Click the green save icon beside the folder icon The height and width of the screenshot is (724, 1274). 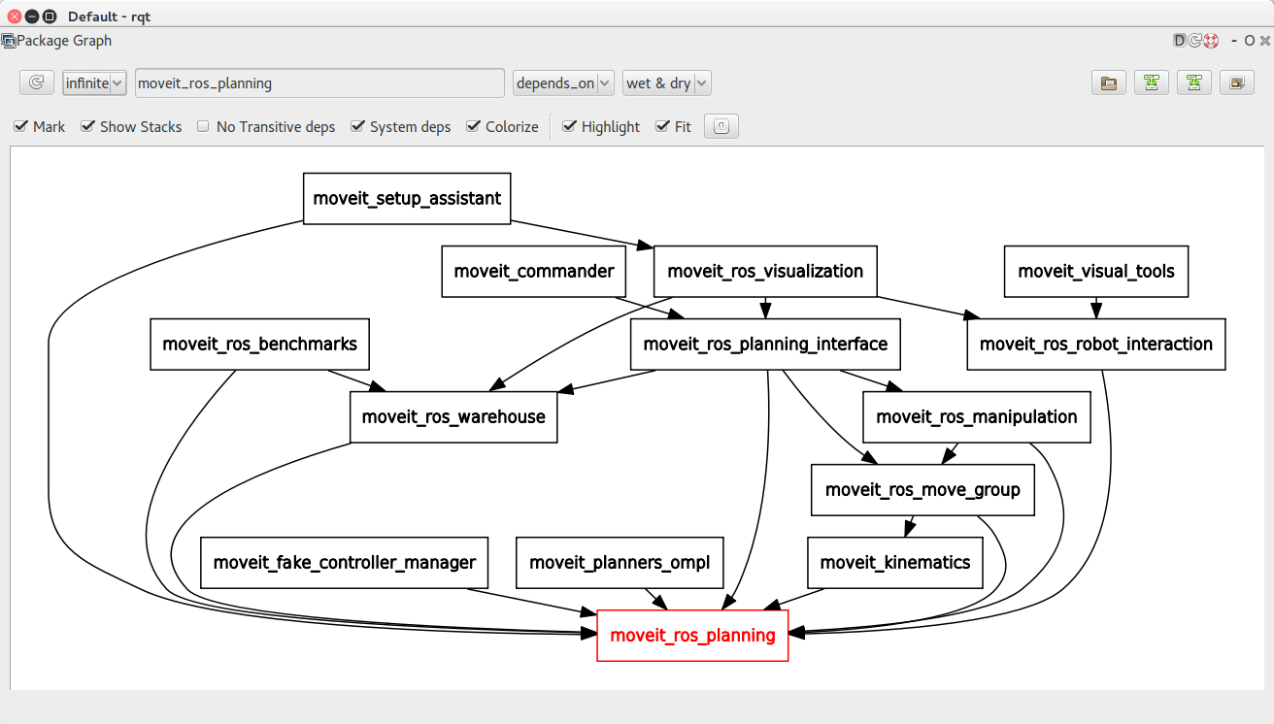pyautogui.click(x=1151, y=83)
